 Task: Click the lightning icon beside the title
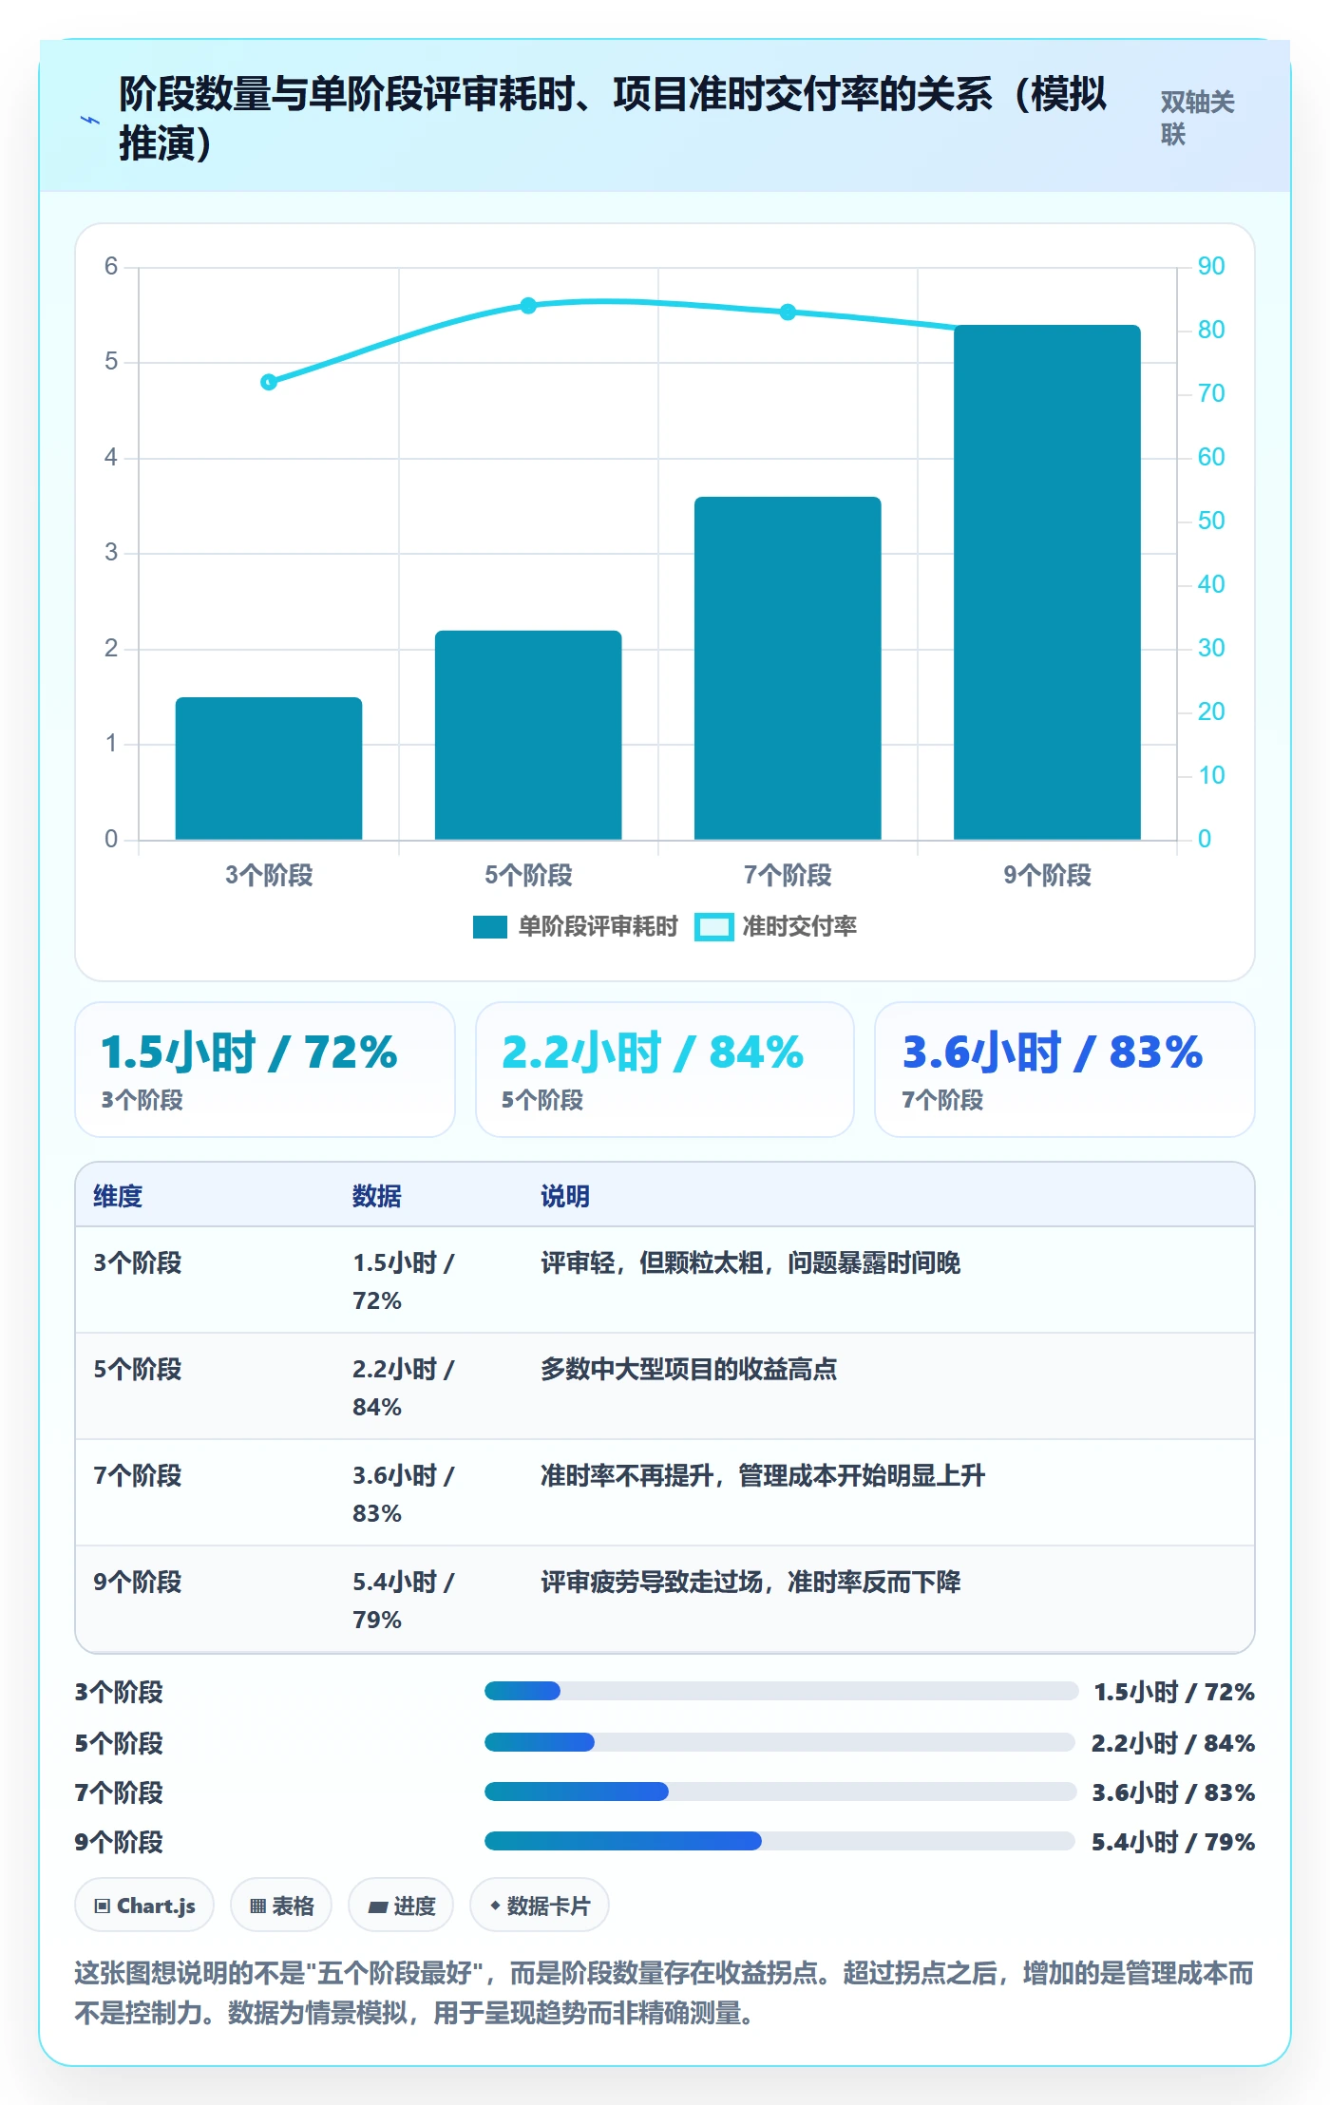pos(90,120)
